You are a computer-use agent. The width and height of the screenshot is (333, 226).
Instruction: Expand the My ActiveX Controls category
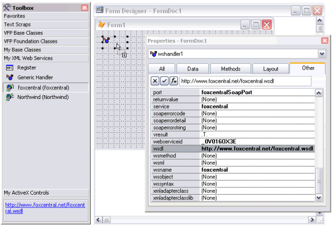(46, 193)
